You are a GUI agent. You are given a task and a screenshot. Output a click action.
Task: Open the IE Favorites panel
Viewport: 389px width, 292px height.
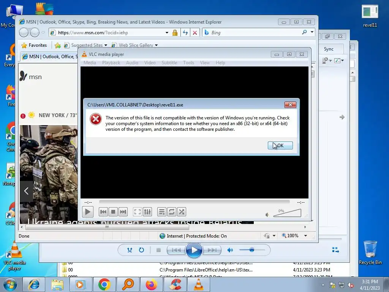[x=34, y=45]
